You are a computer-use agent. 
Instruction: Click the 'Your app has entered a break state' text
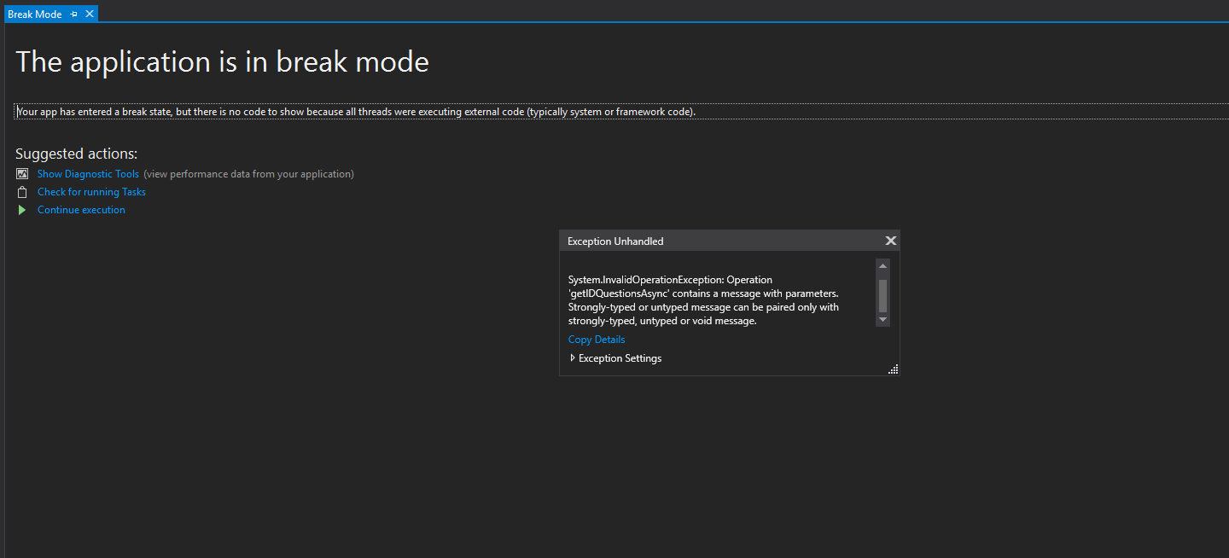pos(356,112)
